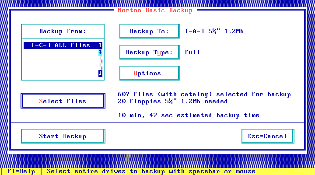Click the drive list scroll down arrow
The width and height of the screenshot is (315, 175).
click(100, 73)
